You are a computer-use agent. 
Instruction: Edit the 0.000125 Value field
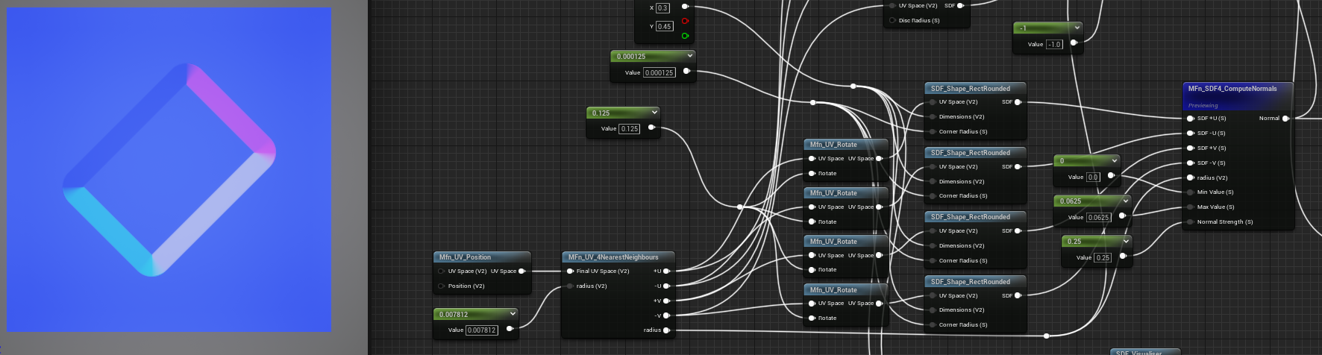point(659,72)
